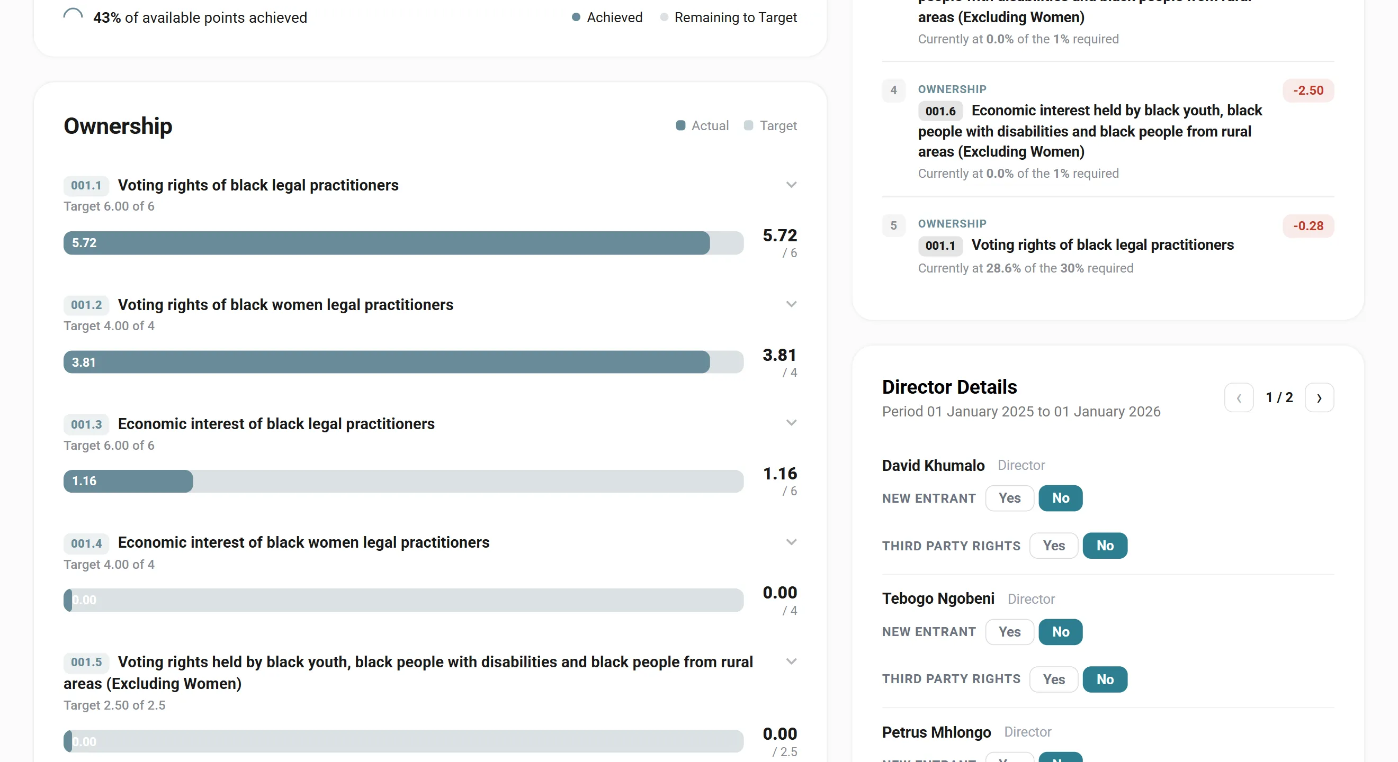The image size is (1398, 762).
Task: Set Tebogo Ngobeni Third Party Rights Yes
Action: pos(1053,679)
